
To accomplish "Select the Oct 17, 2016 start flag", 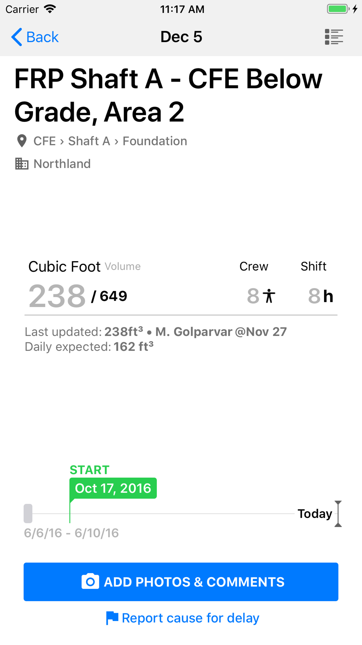I will click(113, 488).
